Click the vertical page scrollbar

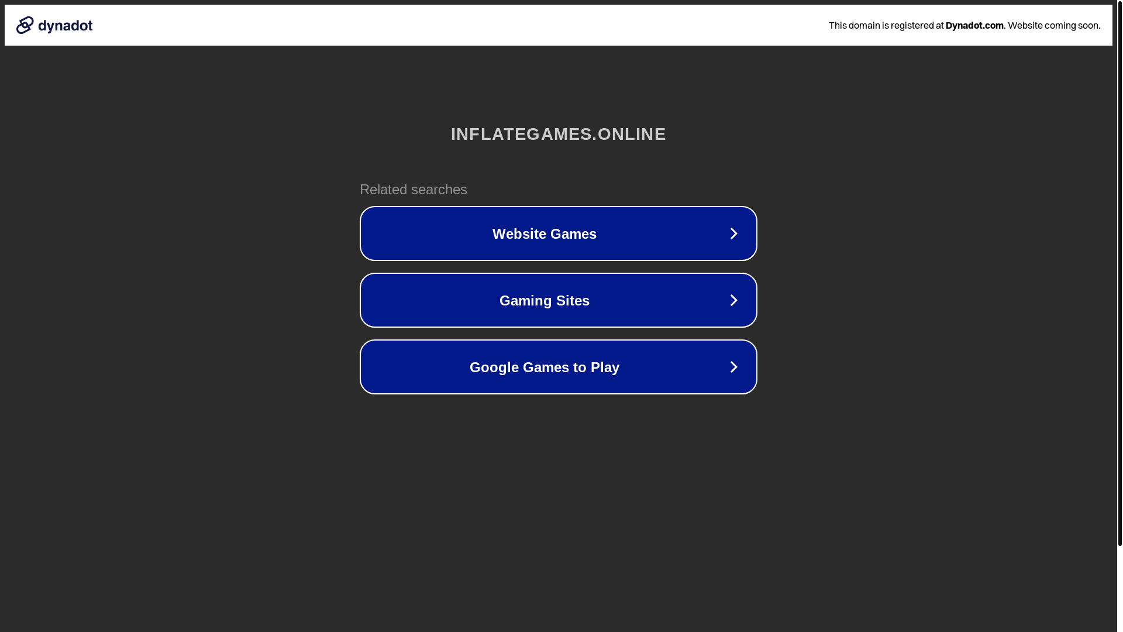pos(1119,274)
